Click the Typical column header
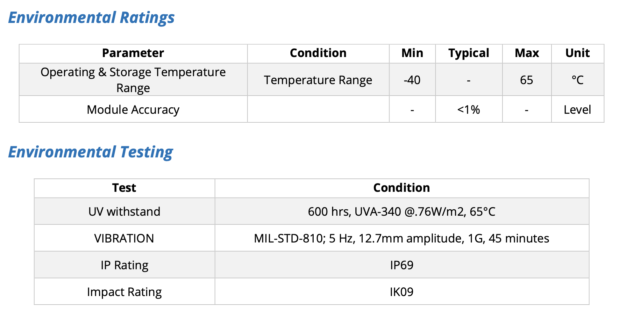The image size is (619, 318). pyautogui.click(x=468, y=53)
